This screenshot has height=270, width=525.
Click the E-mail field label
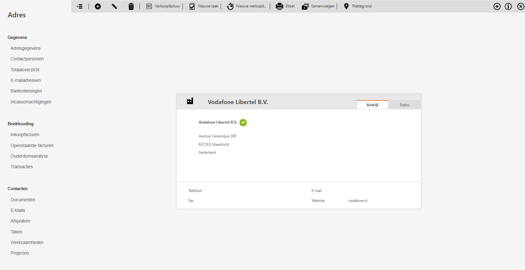point(317,191)
